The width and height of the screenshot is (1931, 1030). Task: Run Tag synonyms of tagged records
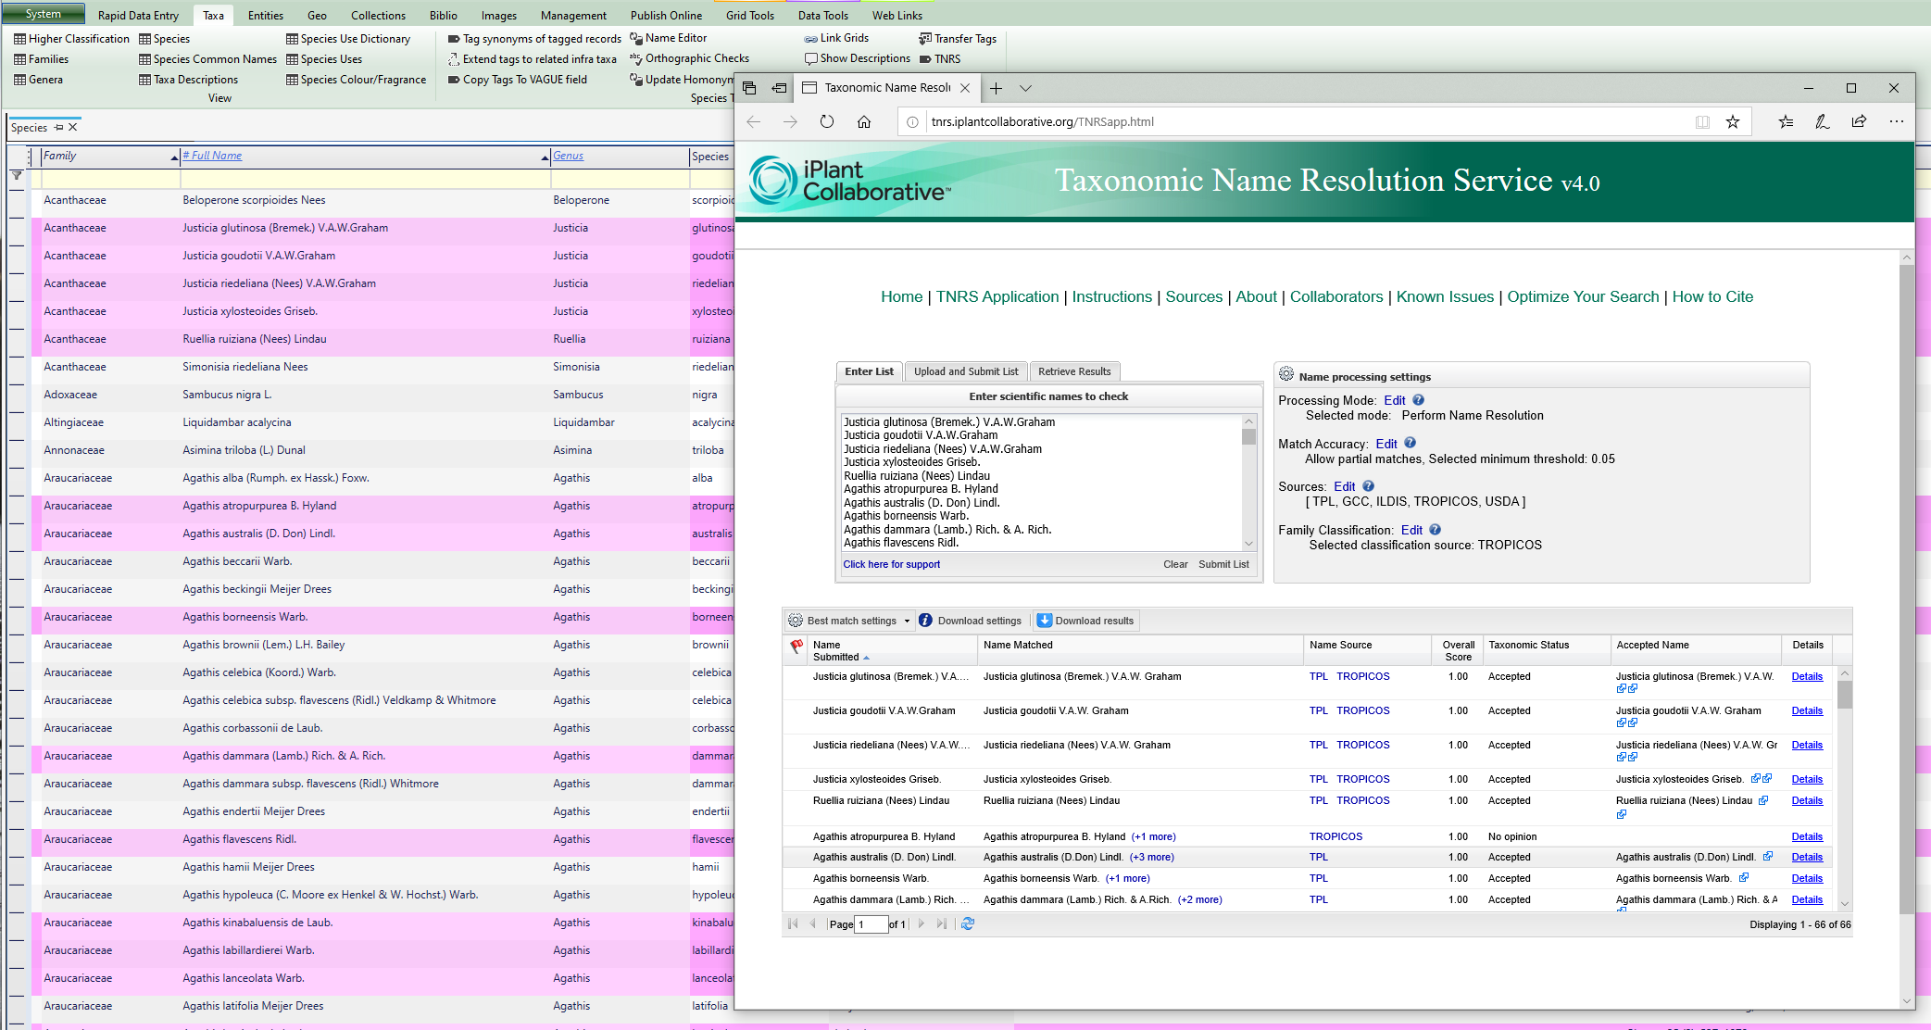pos(534,39)
